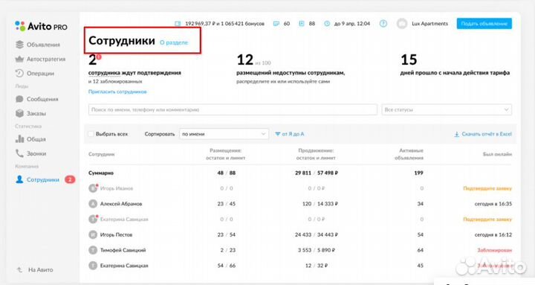
Task: Click the red badge next to Сотрудники
Action: pyautogui.click(x=70, y=180)
